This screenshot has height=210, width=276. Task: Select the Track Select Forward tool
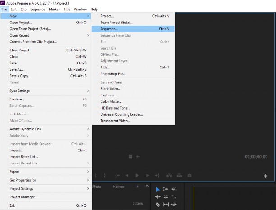166,189
